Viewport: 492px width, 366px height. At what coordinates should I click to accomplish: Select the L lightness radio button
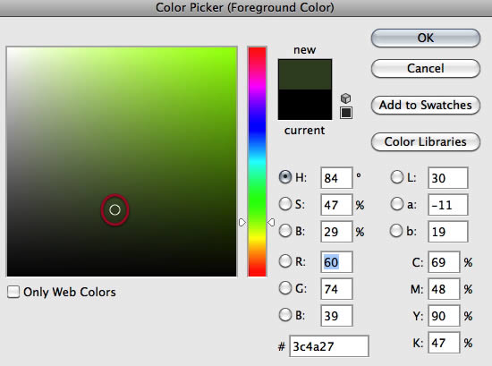397,177
